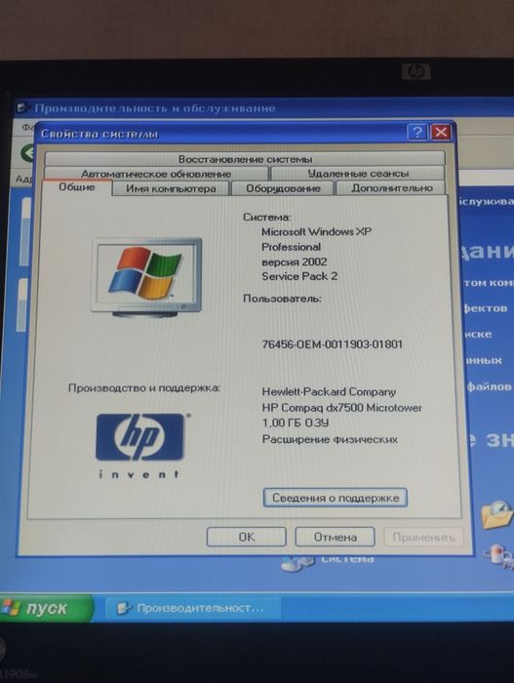Screen dimensions: 514x683
Task: Open the пуск Start menu
Action: 45,608
